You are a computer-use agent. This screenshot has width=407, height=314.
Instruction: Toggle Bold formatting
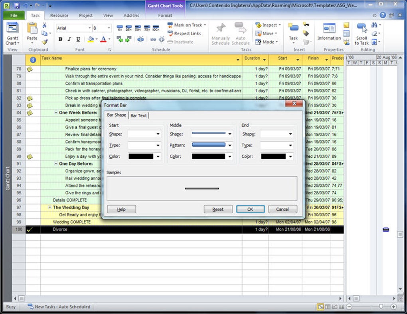(x=60, y=39)
